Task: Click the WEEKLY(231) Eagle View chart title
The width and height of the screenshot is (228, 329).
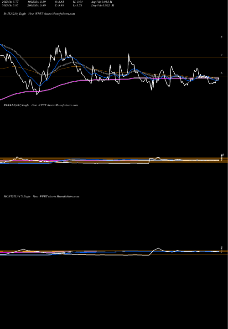Action: [41, 105]
